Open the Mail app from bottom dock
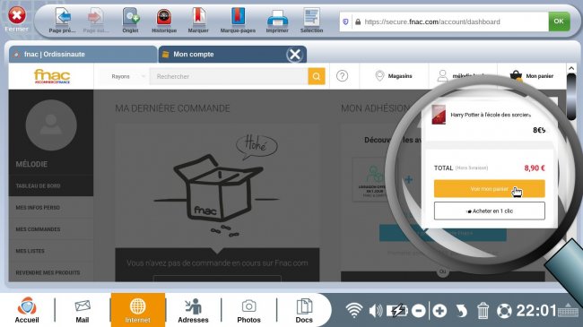The height and width of the screenshot is (327, 583). click(x=83, y=311)
